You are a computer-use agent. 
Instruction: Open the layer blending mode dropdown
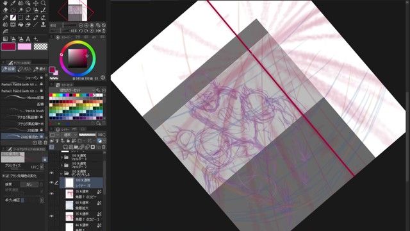tap(69, 135)
